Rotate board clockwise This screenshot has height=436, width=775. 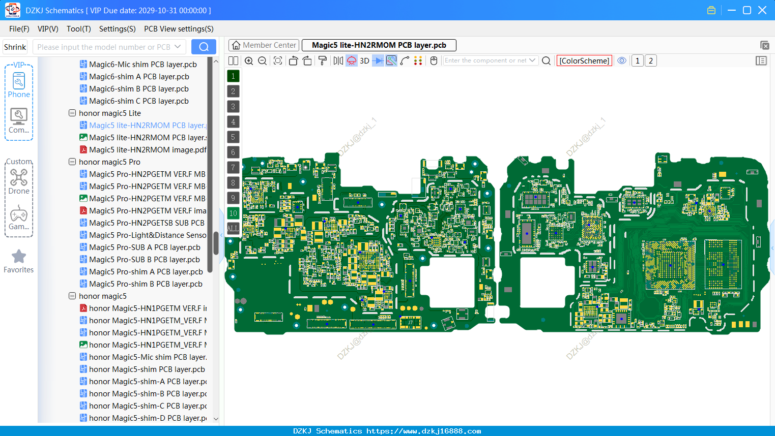[x=307, y=61]
